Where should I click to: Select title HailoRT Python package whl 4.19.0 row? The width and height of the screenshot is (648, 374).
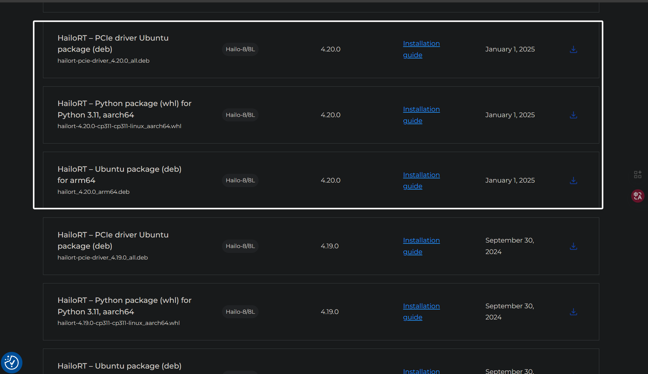[x=124, y=306]
